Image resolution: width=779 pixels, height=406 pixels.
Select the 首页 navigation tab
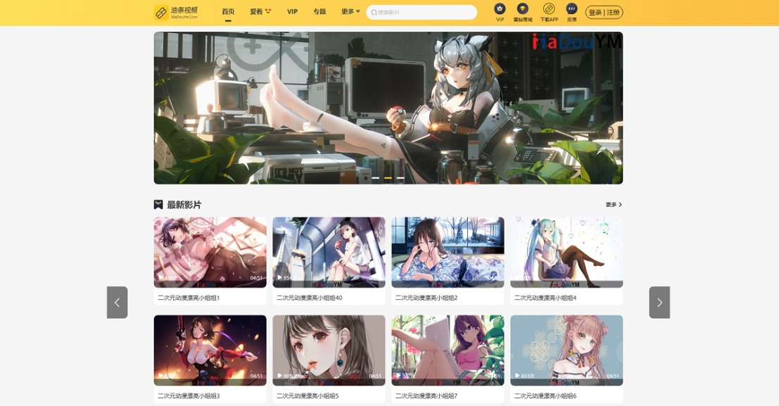point(228,12)
